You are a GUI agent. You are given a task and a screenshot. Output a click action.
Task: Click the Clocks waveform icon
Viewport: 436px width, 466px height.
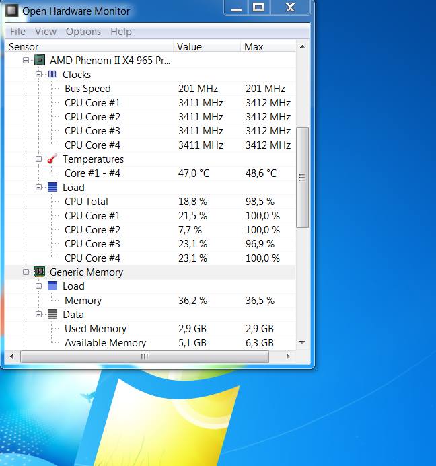(x=52, y=74)
